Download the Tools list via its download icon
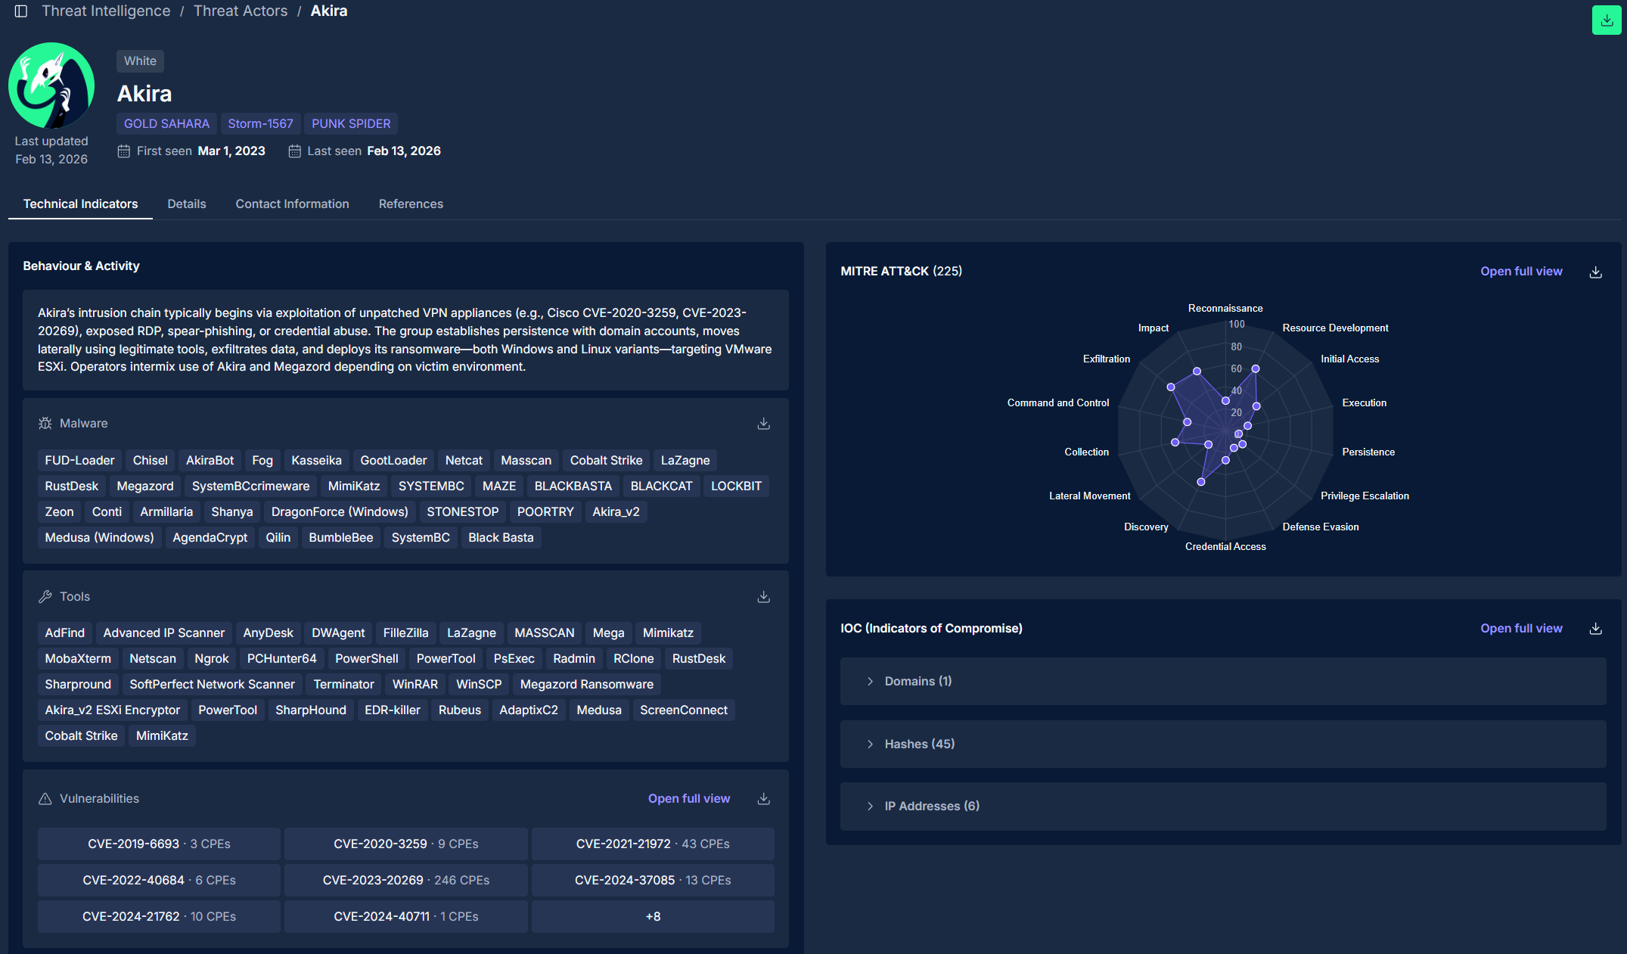 pos(763,597)
